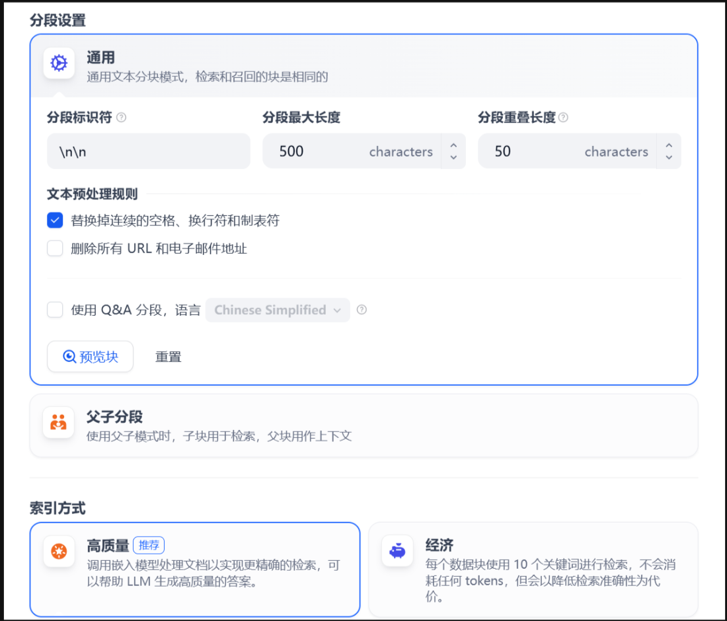Toggle 替换掉连续的空格 checkbox
727x621 pixels.
55,220
